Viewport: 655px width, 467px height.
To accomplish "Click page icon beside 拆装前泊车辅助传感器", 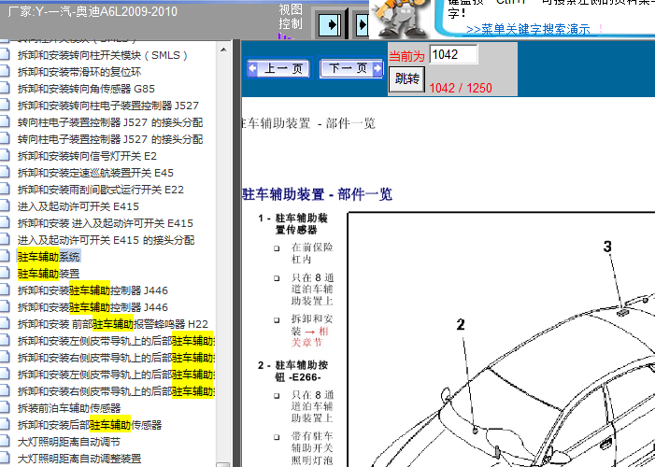I will pyautogui.click(x=4, y=407).
